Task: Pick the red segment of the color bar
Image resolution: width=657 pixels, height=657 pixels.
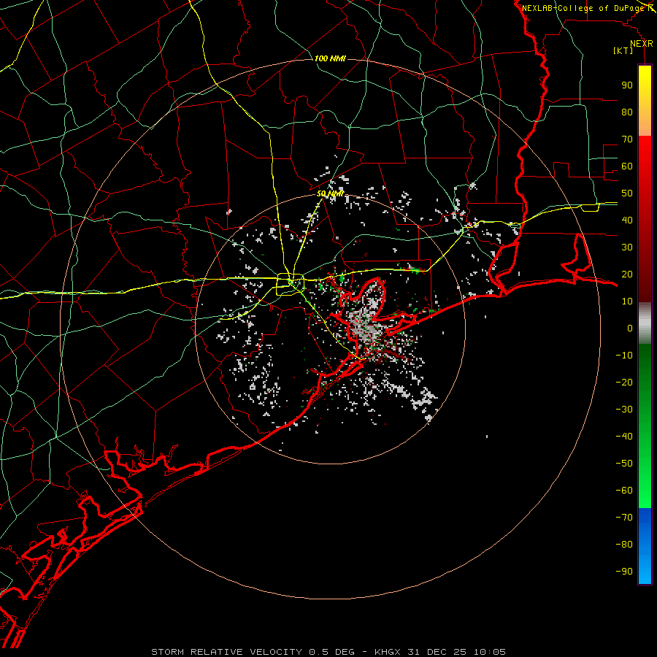Action: tap(645, 219)
